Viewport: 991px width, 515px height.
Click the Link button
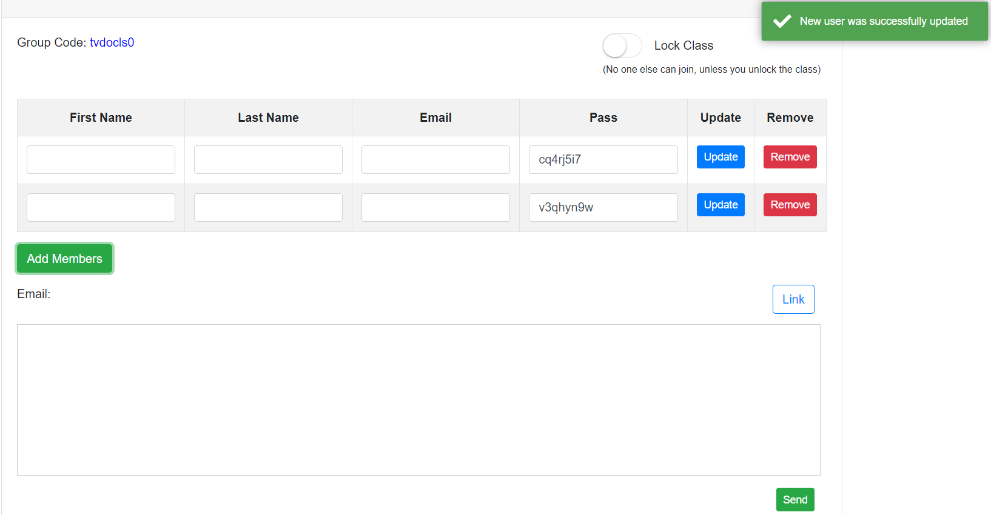click(793, 299)
